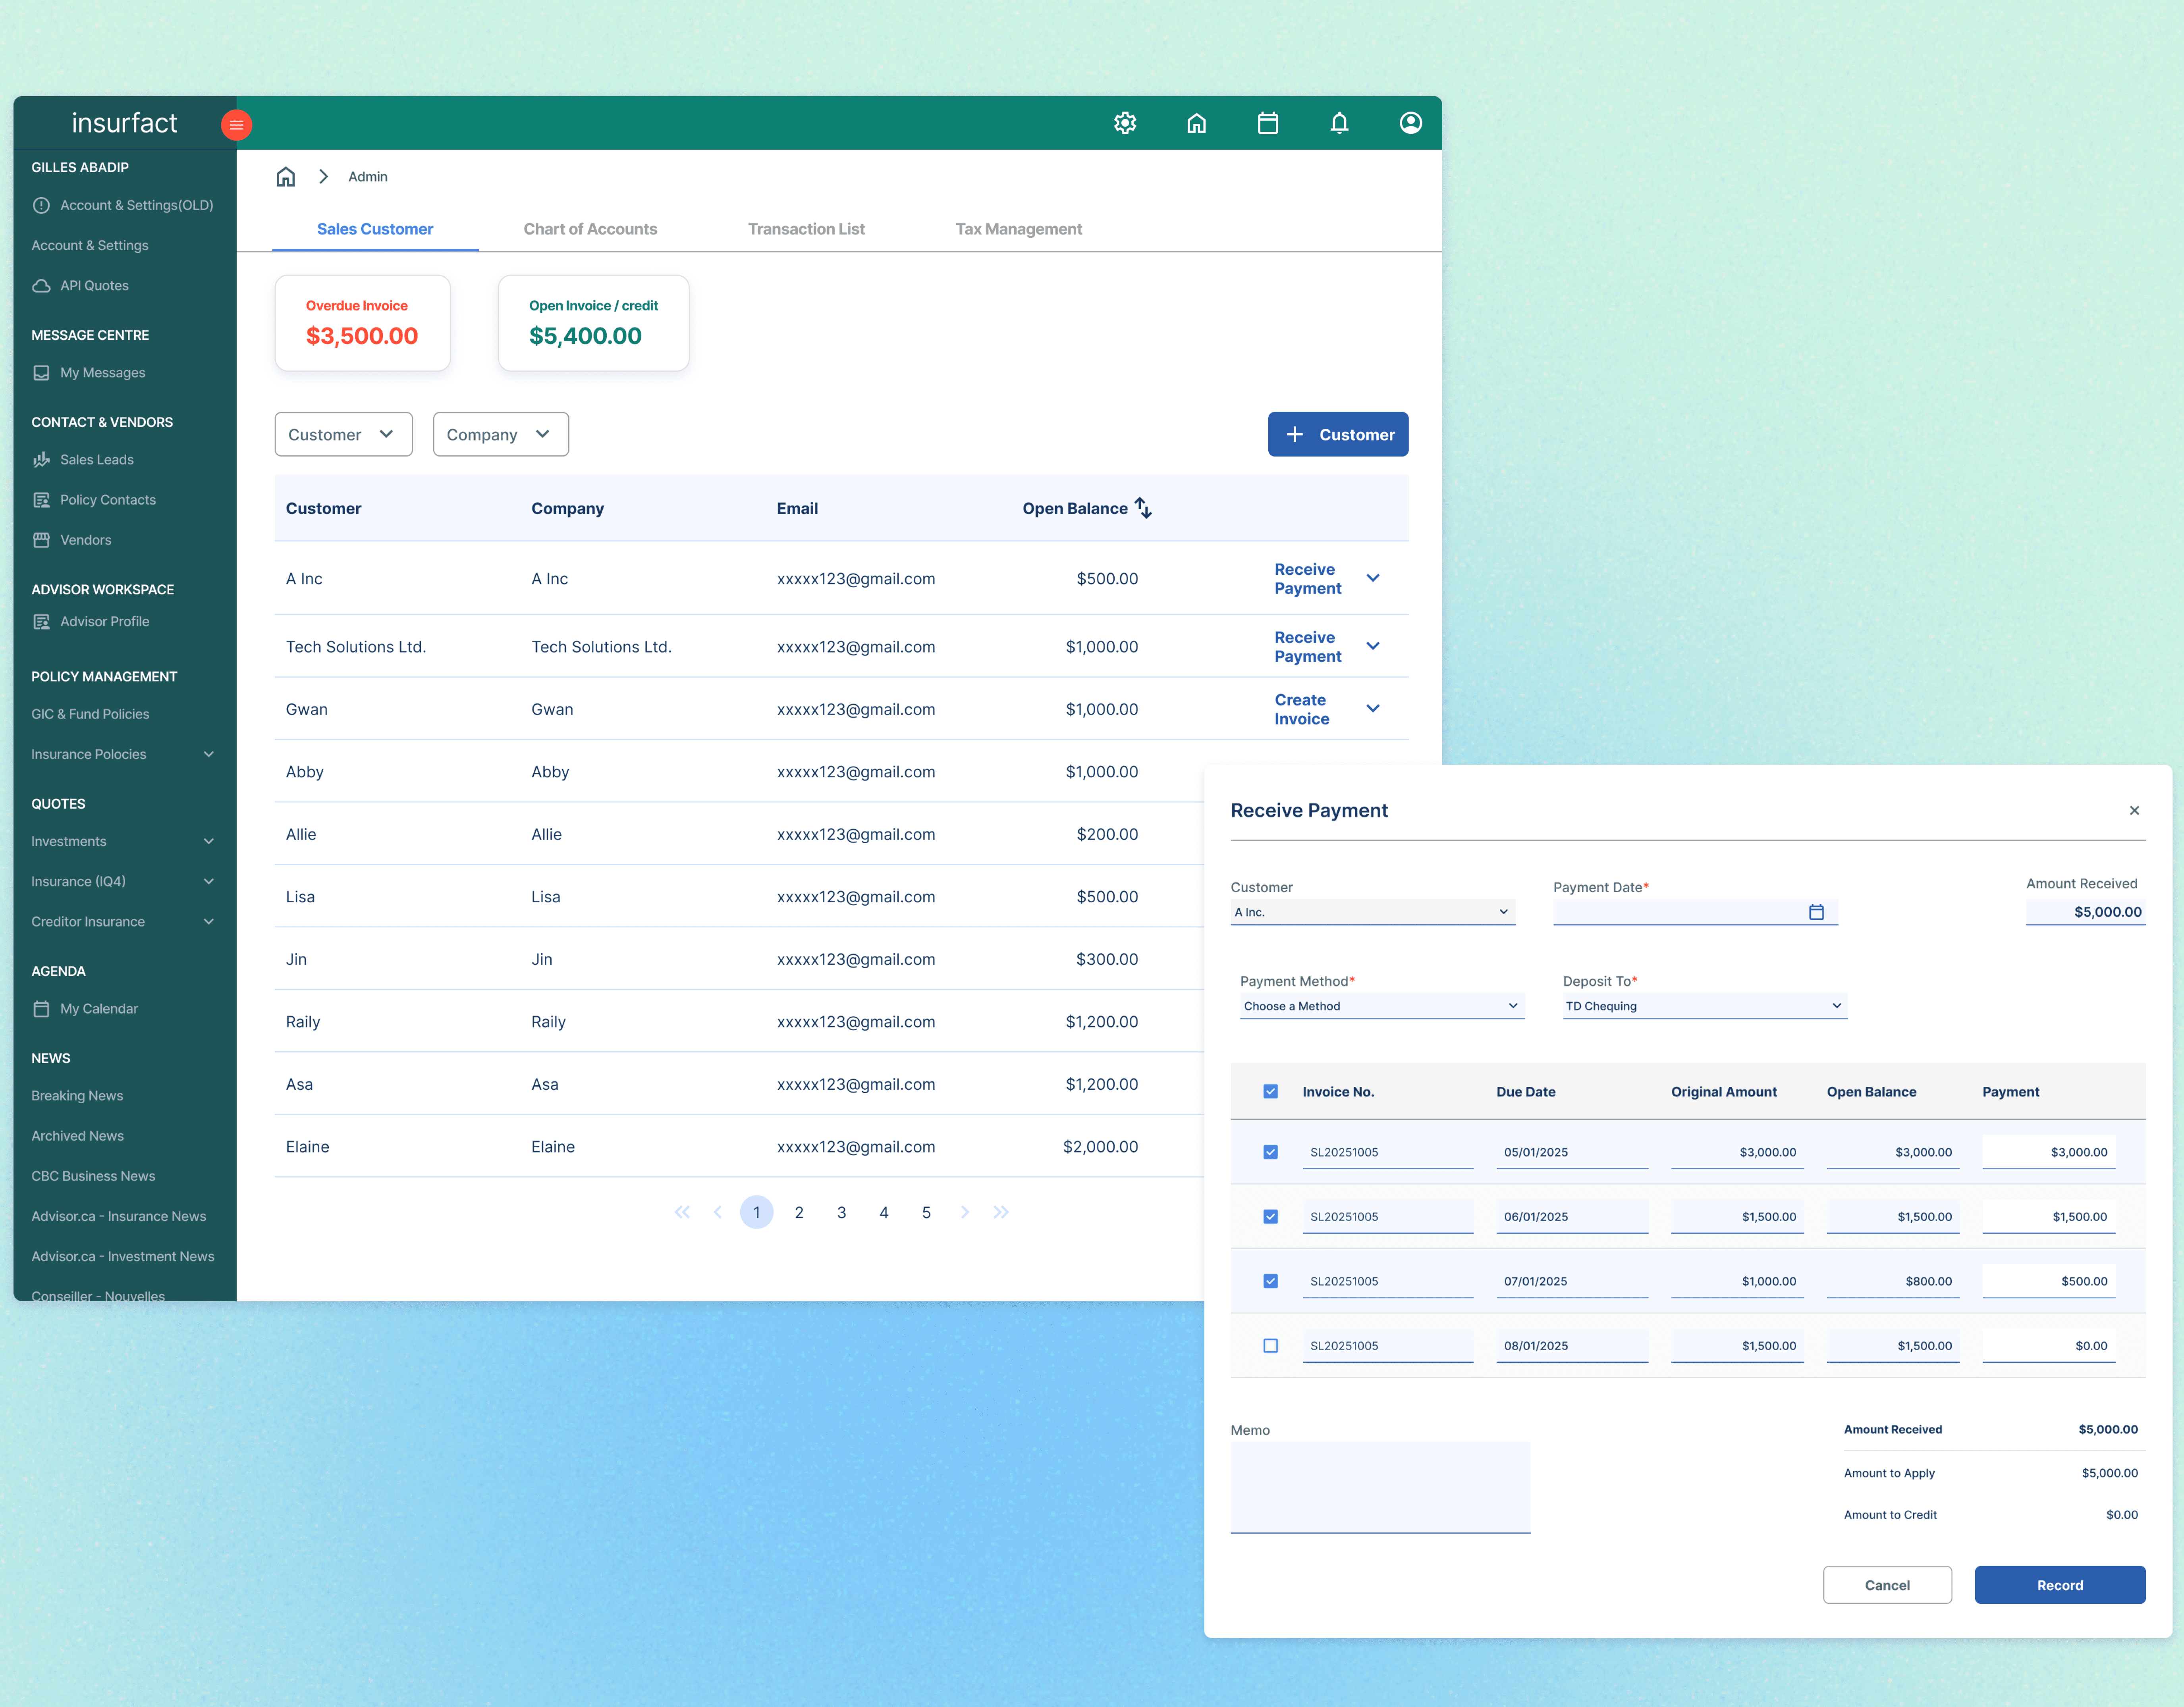Click the Record button
This screenshot has width=2184, height=1707.
tap(2059, 1585)
